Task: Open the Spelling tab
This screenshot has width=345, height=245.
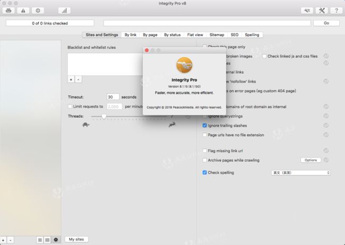Action: tap(252, 35)
